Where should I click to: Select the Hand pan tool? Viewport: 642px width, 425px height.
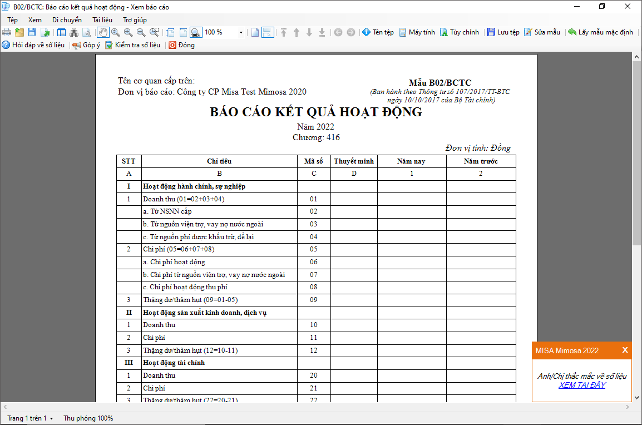pos(103,32)
